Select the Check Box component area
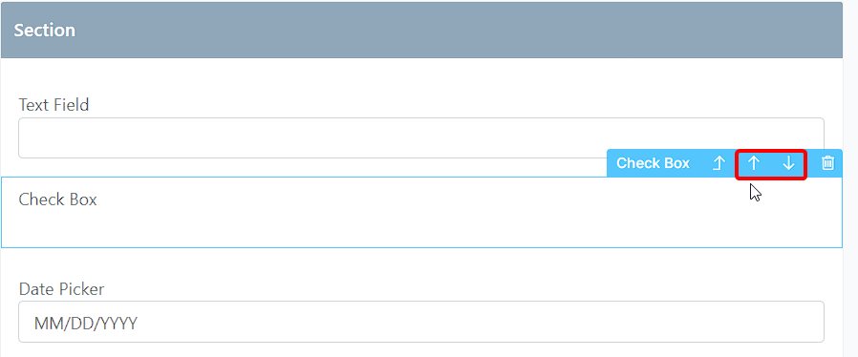This screenshot has height=357, width=858. tap(421, 212)
